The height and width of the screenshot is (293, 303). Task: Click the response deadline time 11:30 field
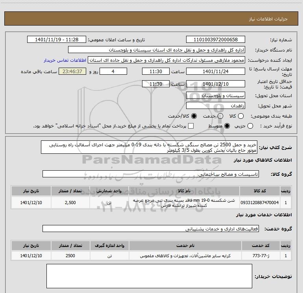156,71
